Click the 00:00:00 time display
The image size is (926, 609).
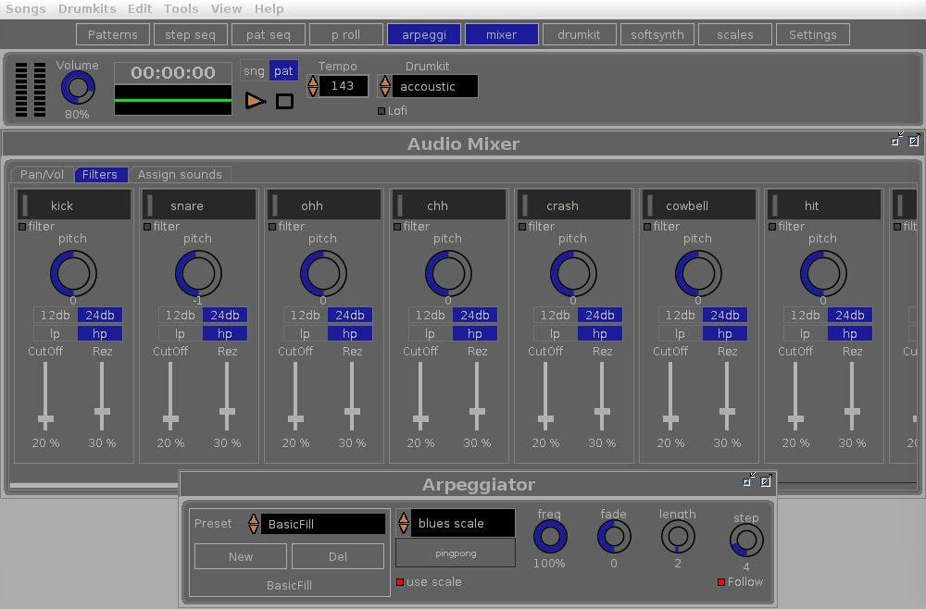(x=173, y=72)
